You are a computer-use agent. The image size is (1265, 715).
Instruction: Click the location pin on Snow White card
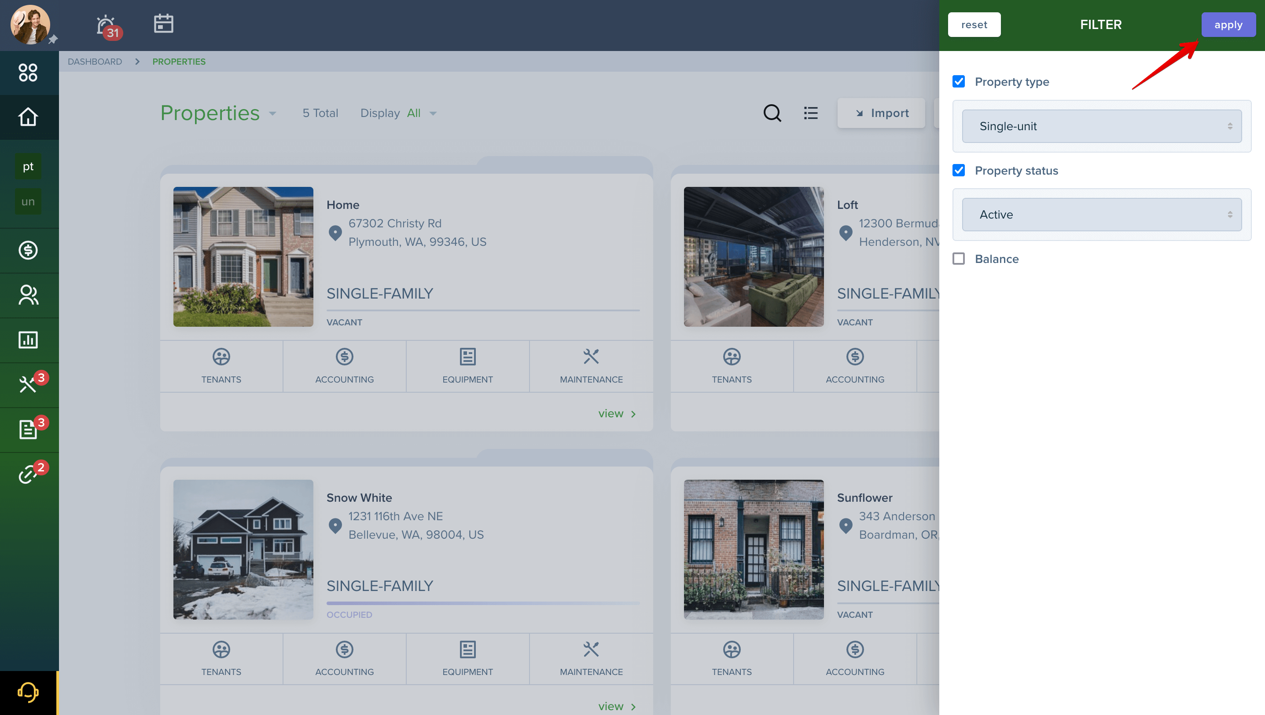[x=335, y=526]
